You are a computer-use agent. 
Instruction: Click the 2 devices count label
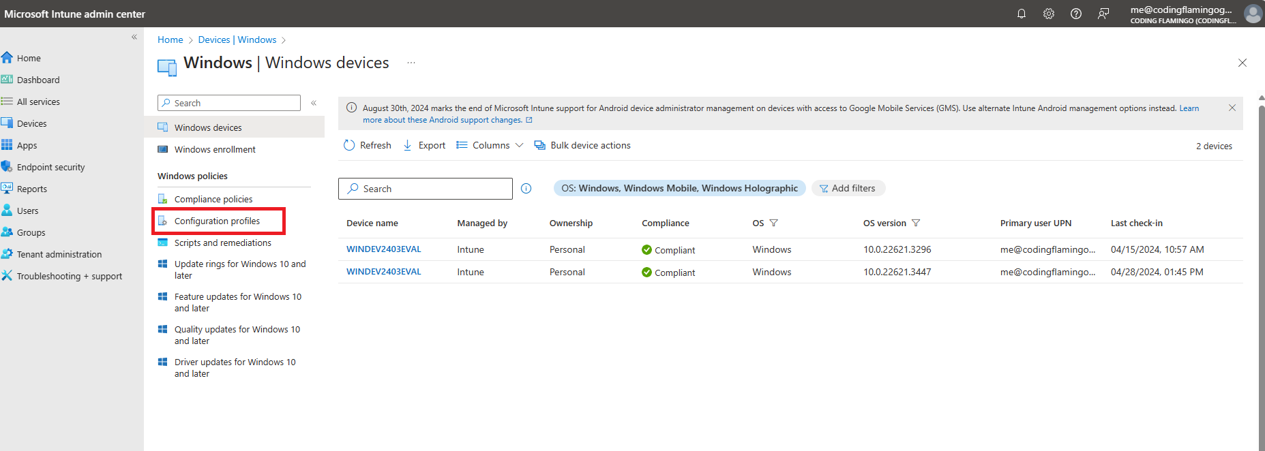pos(1214,146)
